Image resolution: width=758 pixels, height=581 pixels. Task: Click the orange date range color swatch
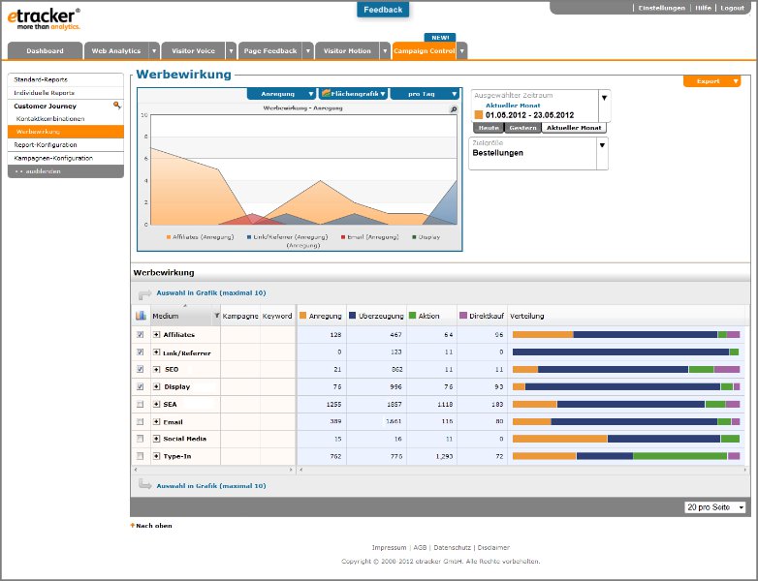[479, 115]
